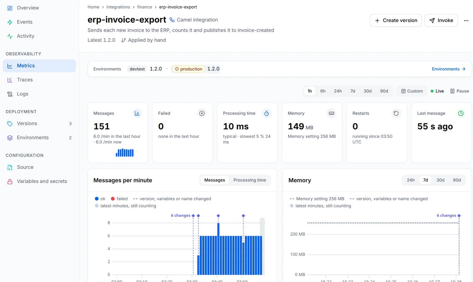This screenshot has height=282, width=473.
Task: Click the shield icon on production badge
Action: 177,69
